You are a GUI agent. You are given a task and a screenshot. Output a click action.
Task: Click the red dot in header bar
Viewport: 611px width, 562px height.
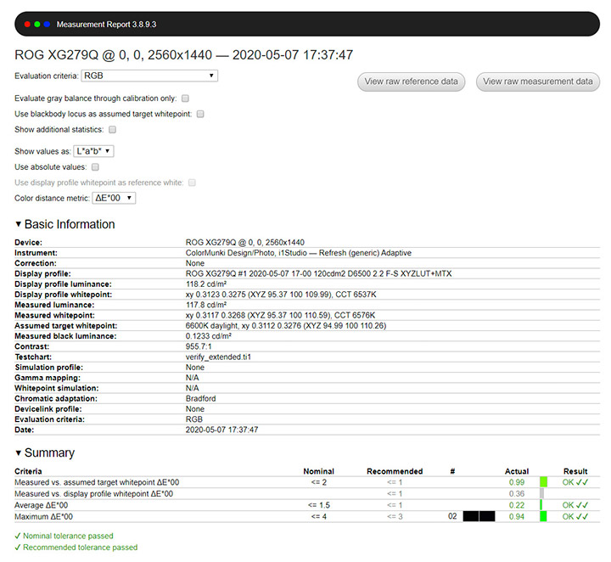tap(27, 24)
